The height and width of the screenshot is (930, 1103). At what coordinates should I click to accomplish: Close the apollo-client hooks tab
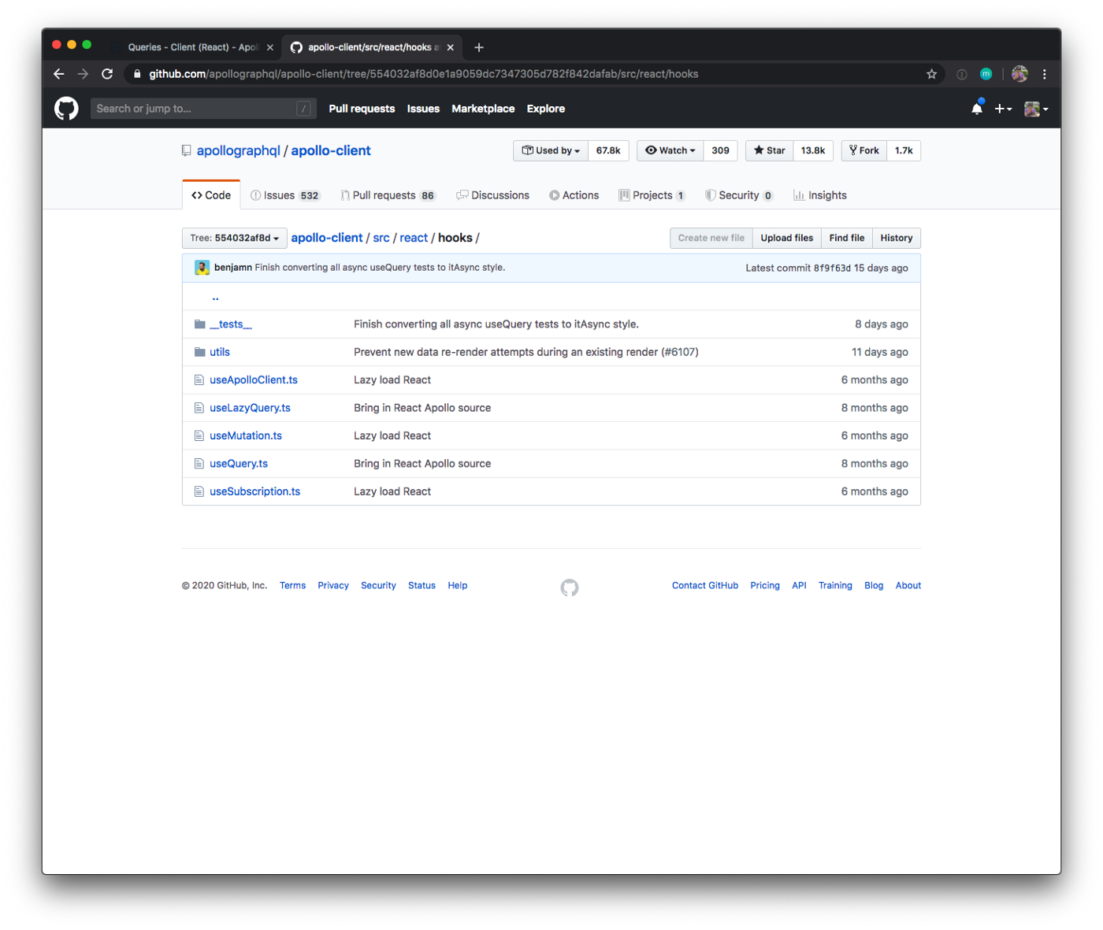[451, 47]
